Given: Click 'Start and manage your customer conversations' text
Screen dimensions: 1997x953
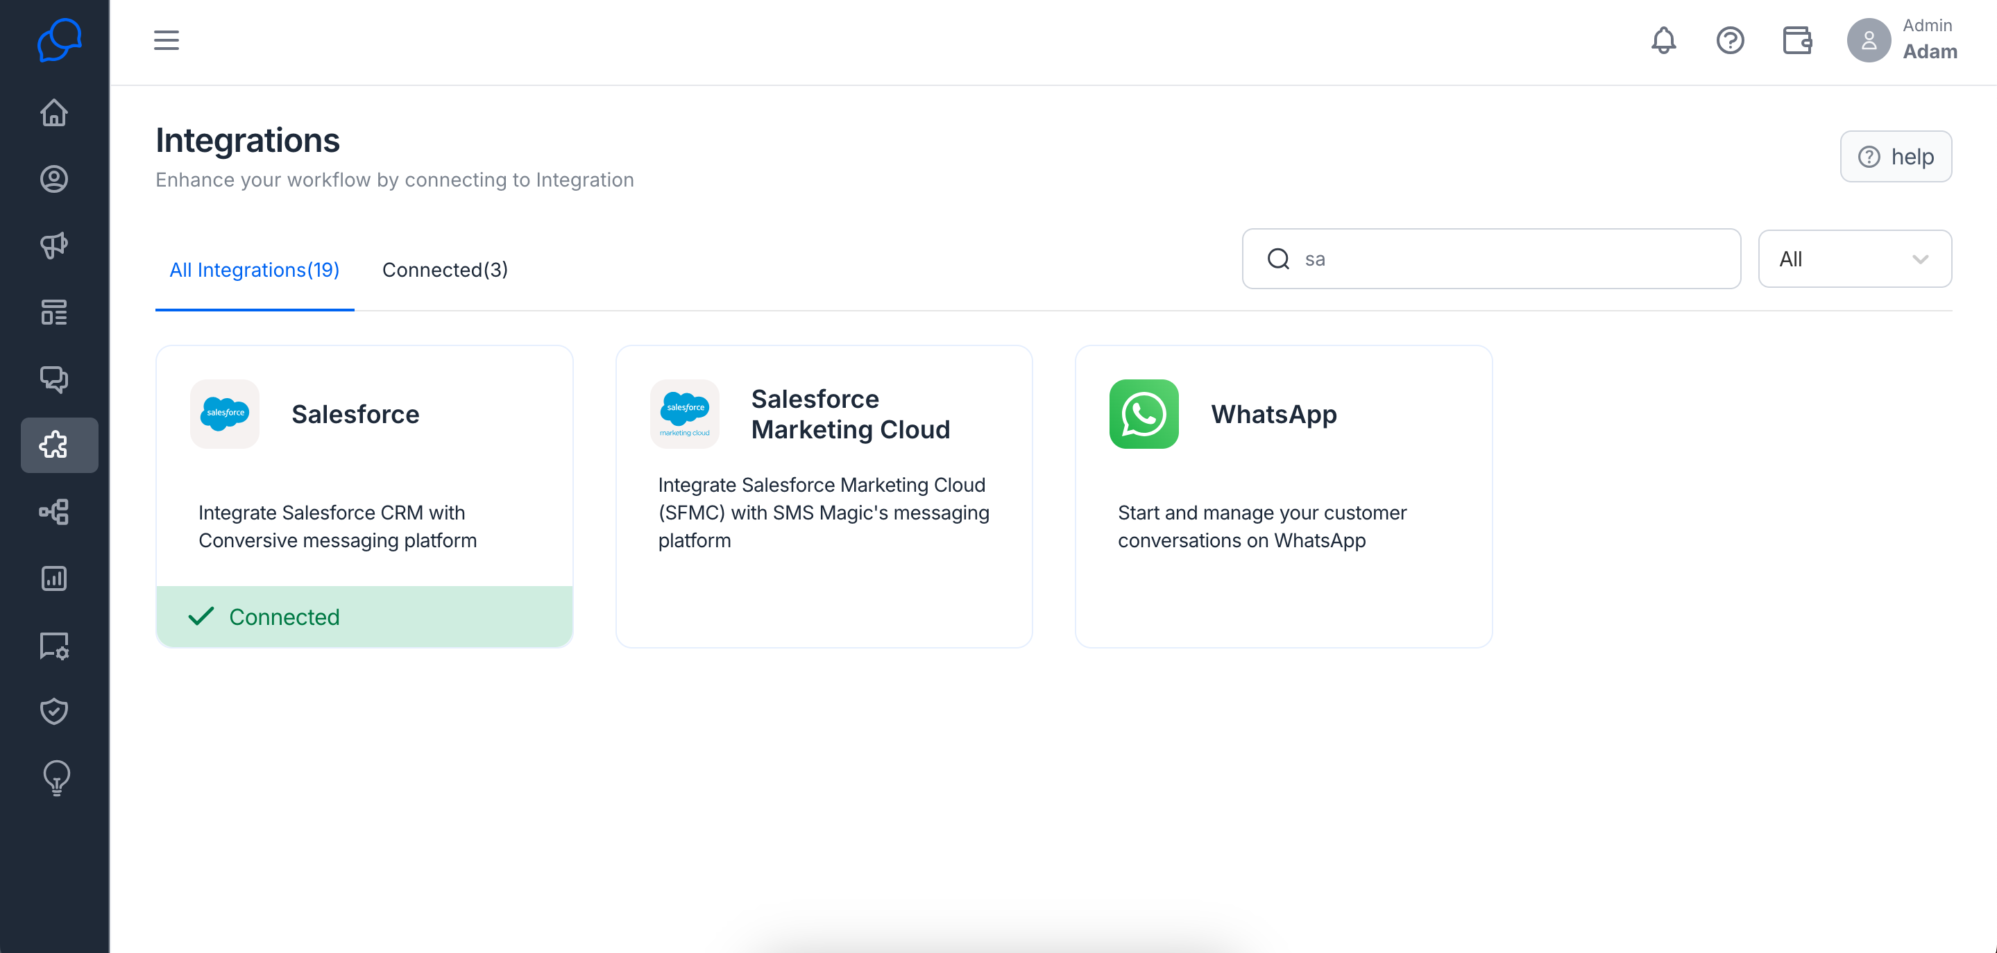Looking at the screenshot, I should (x=1262, y=526).
